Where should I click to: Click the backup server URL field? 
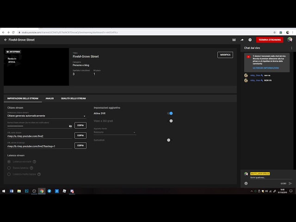coord(40,146)
